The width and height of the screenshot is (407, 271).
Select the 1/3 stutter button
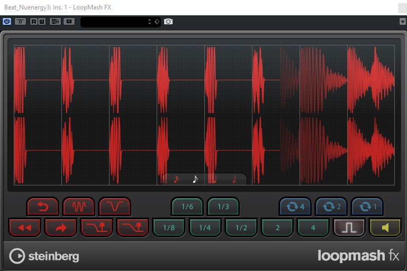tap(223, 207)
